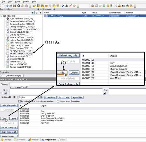This screenshot has height=142, width=146.
Task: Click the Open package folder icon
Action: click(7, 6)
